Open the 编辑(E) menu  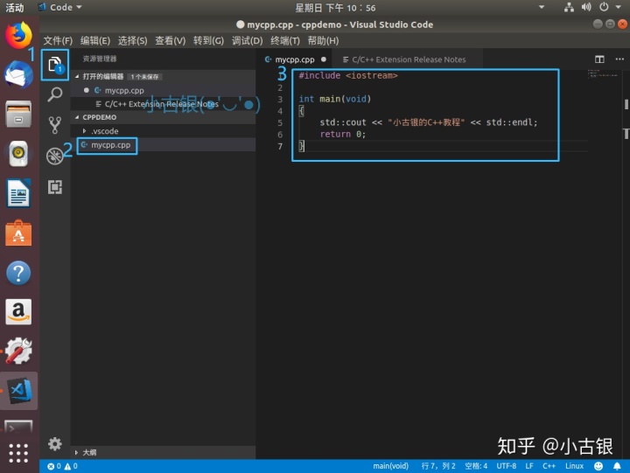[95, 40]
